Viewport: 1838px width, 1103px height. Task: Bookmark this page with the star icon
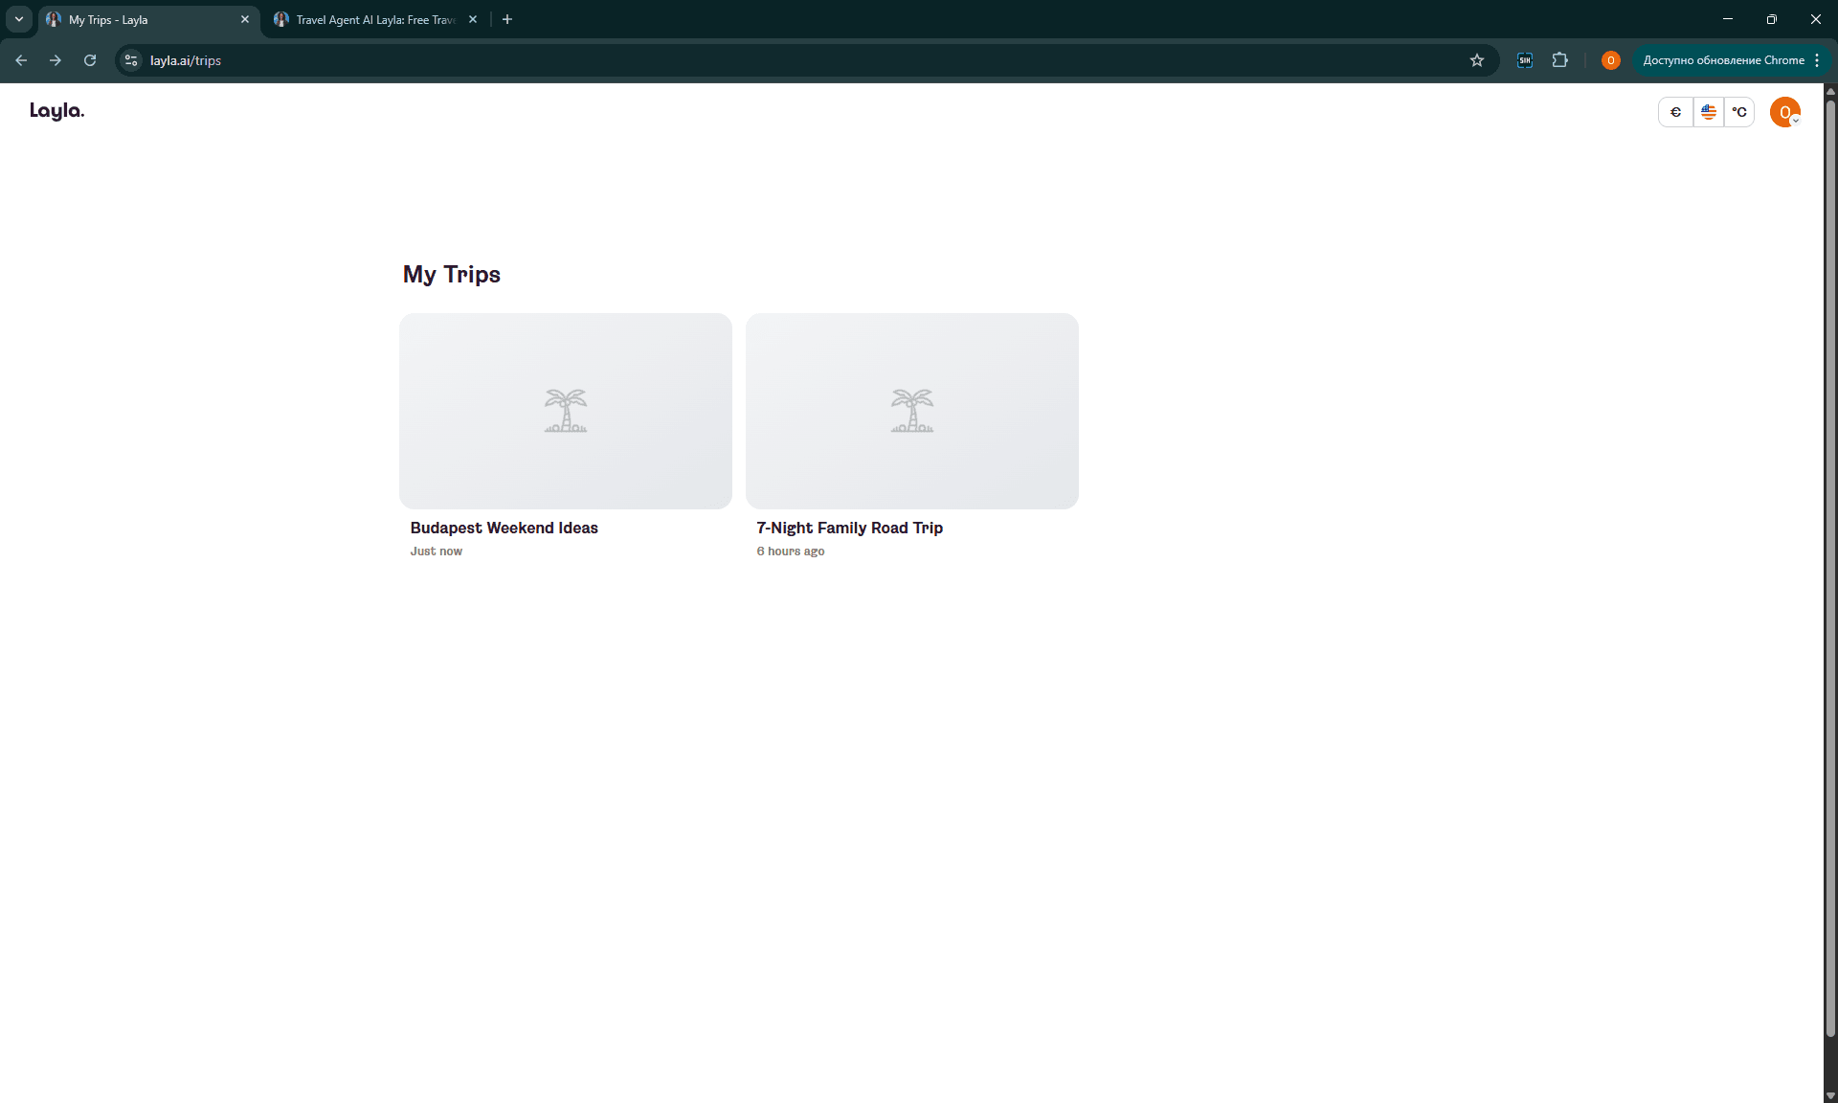[x=1477, y=60]
